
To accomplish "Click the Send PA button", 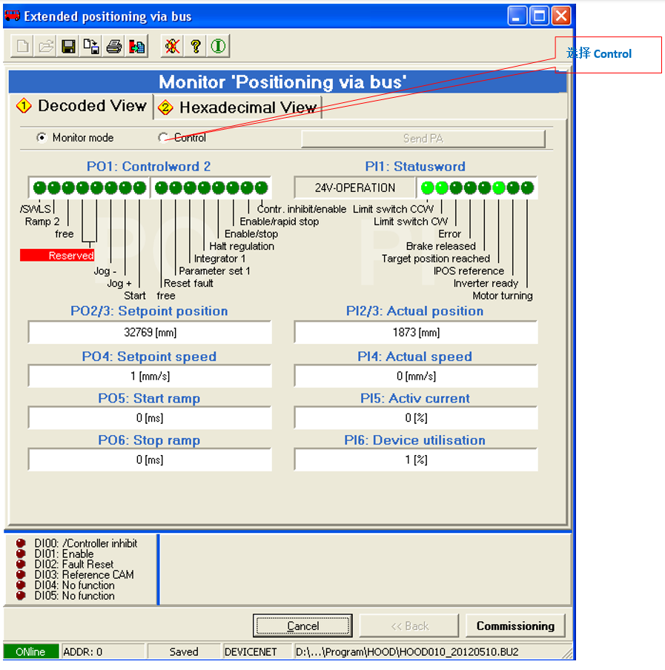I will 423,139.
